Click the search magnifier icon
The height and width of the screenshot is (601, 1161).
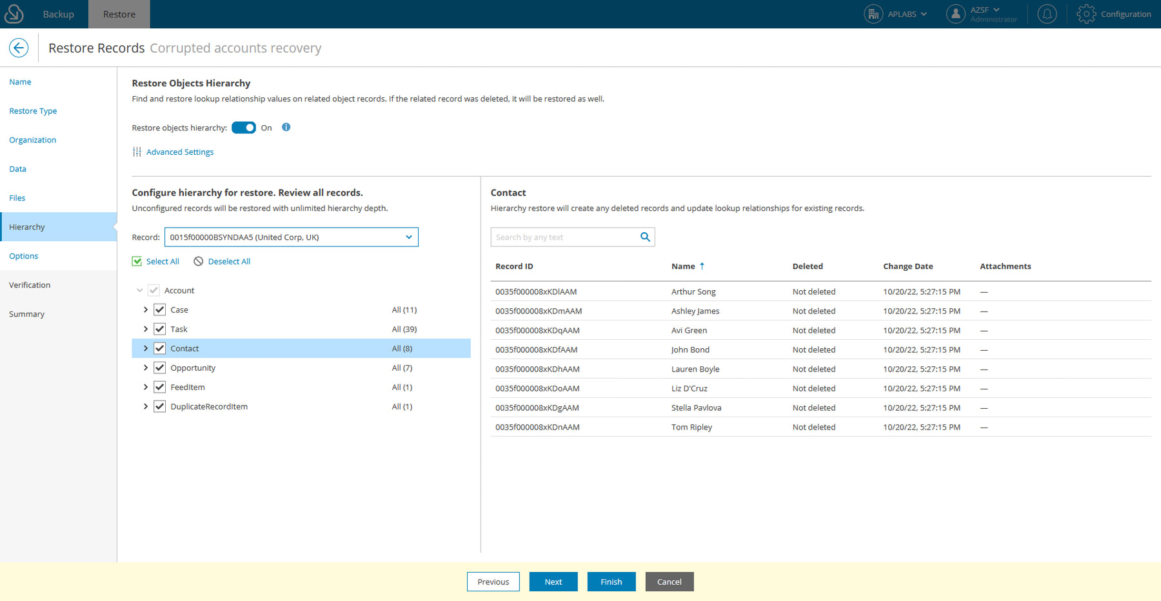[644, 237]
